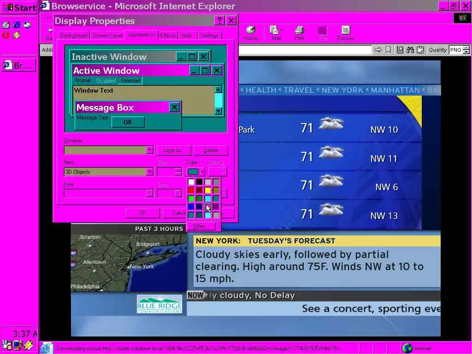Click the item Size spinner

[x=178, y=171]
